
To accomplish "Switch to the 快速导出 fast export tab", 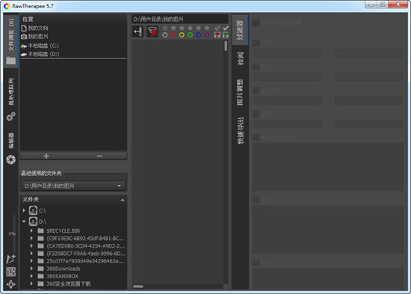I will pyautogui.click(x=240, y=130).
